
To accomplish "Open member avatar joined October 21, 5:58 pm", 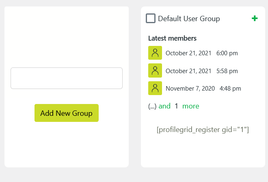I will click(x=155, y=70).
